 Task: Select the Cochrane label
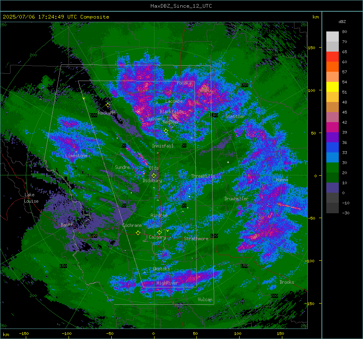click(132, 225)
